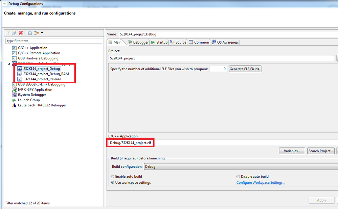Viewport: 338px width, 209px height.
Task: Click PE icon beside S32K144_project_Release
Action: [x=20, y=79]
